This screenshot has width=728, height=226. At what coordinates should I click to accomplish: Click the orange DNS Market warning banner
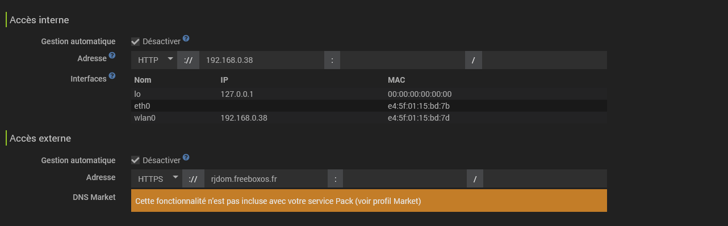click(369, 201)
